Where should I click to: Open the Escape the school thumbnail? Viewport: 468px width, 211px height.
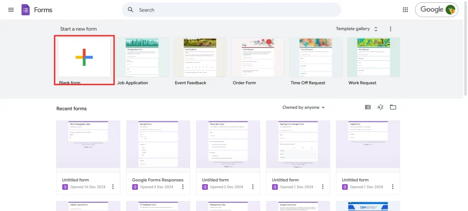click(x=298, y=206)
